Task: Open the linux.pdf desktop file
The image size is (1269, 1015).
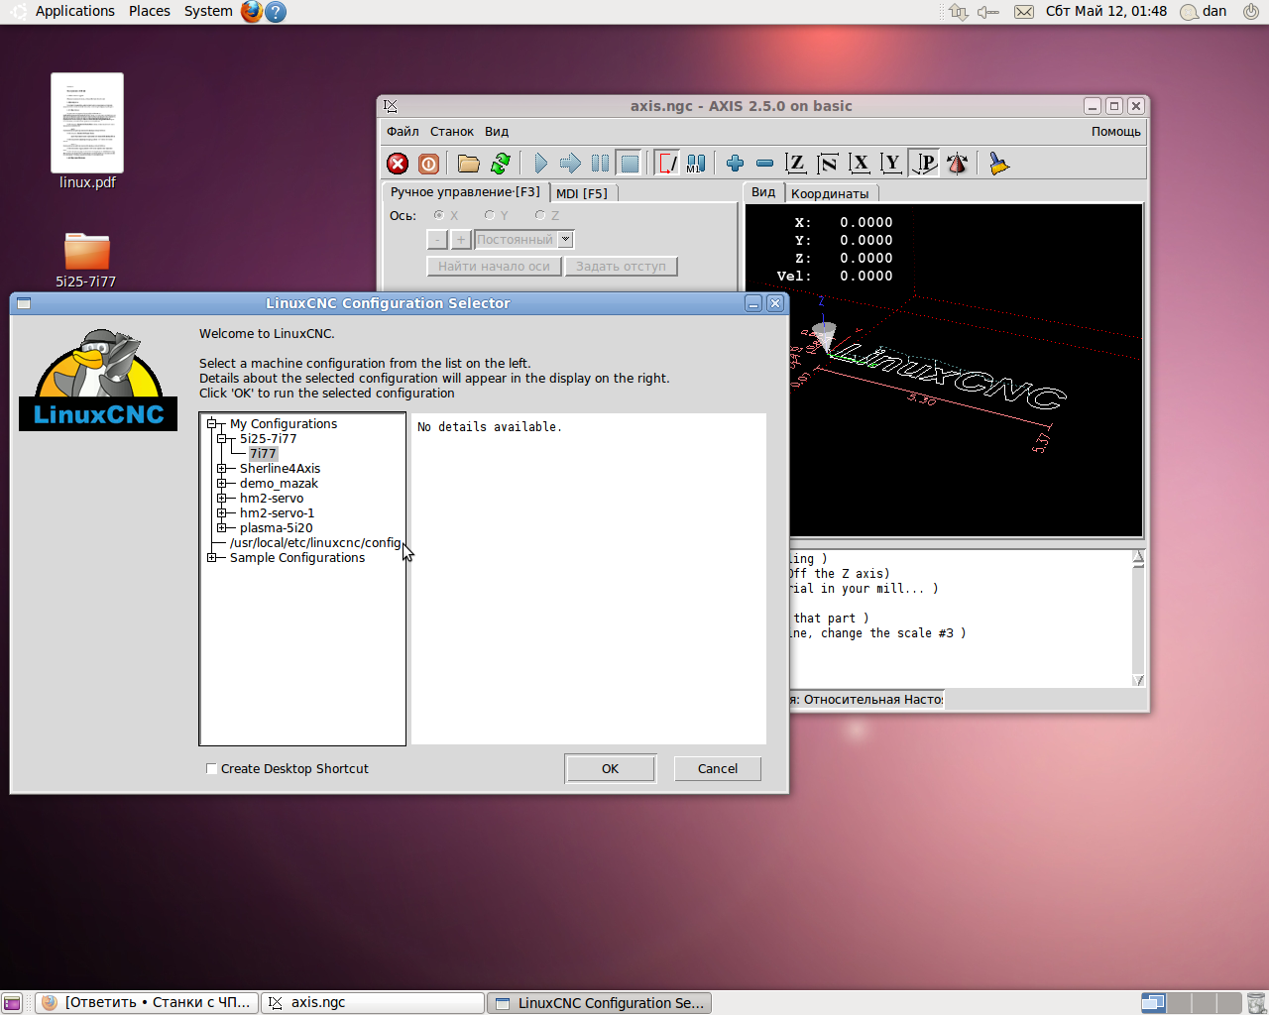Action: pyautogui.click(x=87, y=131)
